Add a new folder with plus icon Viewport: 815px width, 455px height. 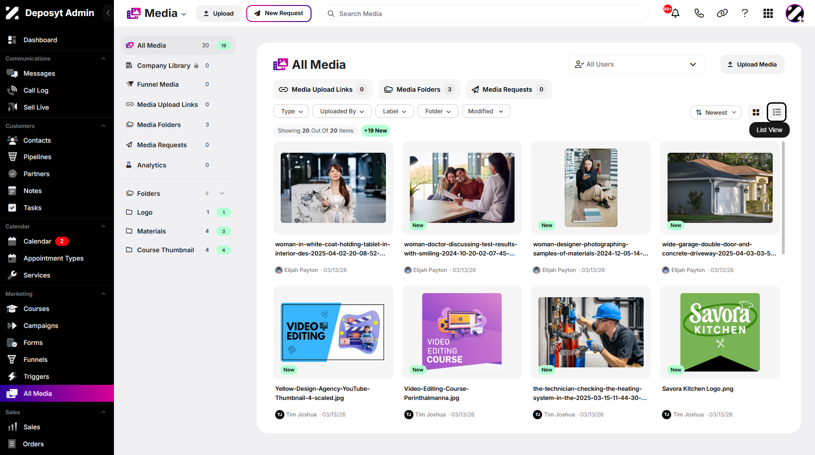tap(207, 194)
